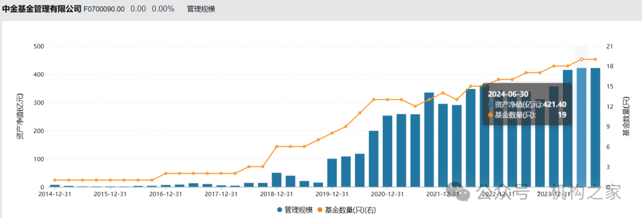The height and width of the screenshot is (218, 642).
Task: Open the 管理规模 tab in the header
Action: [201, 9]
